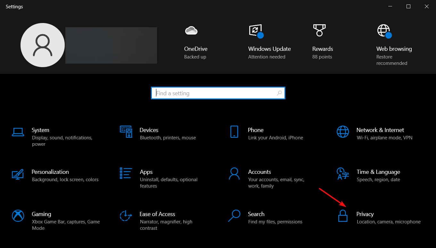
Task: Click the Apps list icon
Action: pyautogui.click(x=126, y=173)
